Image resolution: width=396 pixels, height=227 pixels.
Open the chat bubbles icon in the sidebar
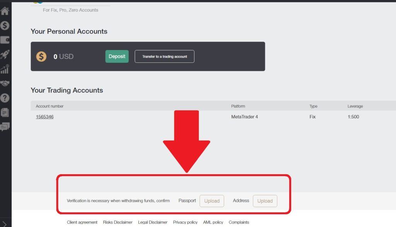[5, 127]
